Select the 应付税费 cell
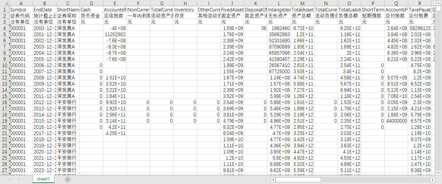This screenshot has height=184, width=442. pos(420,16)
